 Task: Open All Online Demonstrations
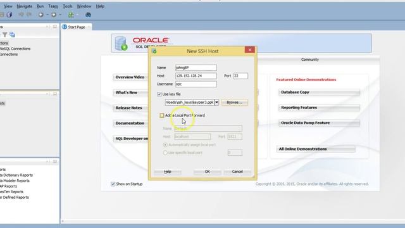316,149
